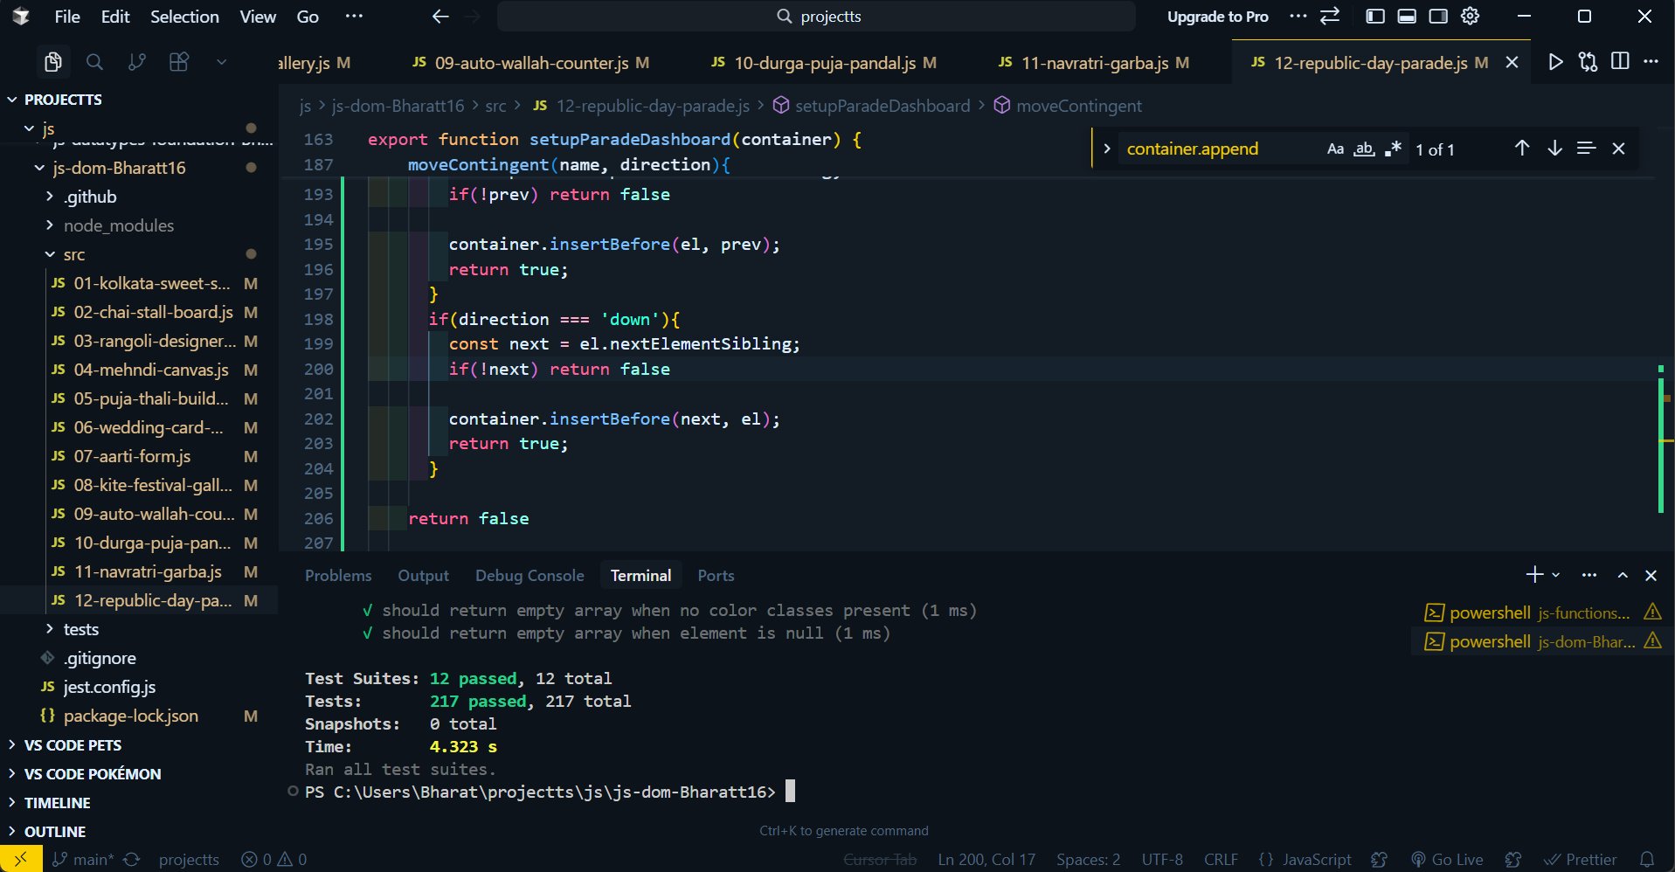Open the new terminal dropdown arrow
The width and height of the screenshot is (1675, 872).
coord(1556,575)
